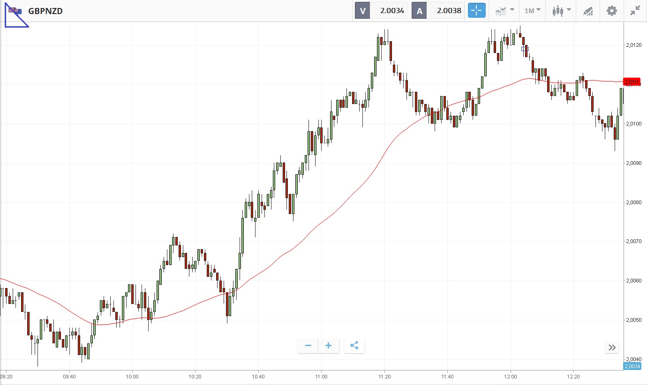Collapse the chart from full screen
This screenshot has height=385, width=647.
click(635, 10)
